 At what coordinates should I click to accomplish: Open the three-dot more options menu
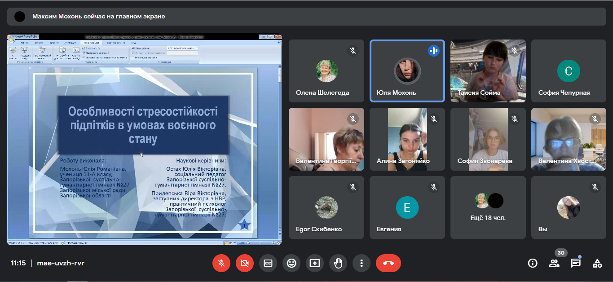click(362, 263)
